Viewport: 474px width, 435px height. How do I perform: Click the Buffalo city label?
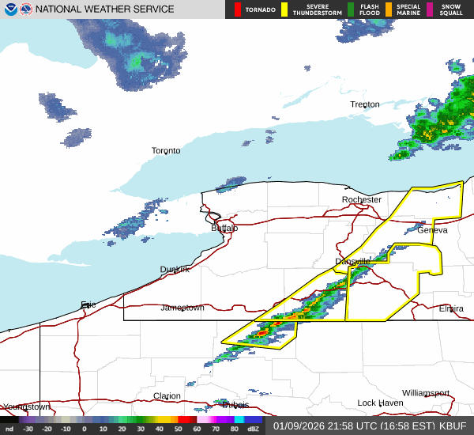224,228
